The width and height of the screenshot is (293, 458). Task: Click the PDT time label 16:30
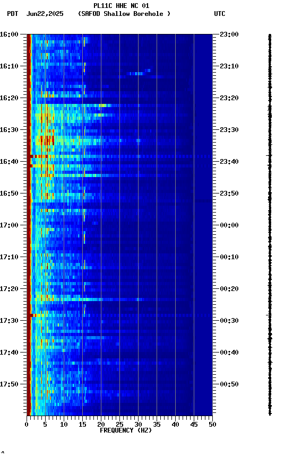tap(9, 130)
